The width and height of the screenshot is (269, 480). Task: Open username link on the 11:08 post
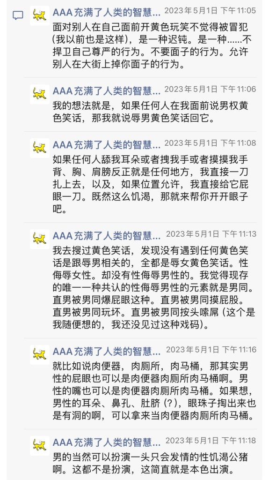tap(106, 144)
